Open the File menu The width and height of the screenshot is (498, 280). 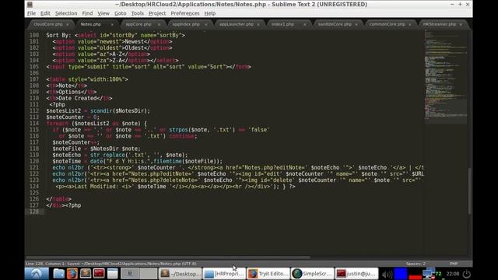tap(31, 13)
